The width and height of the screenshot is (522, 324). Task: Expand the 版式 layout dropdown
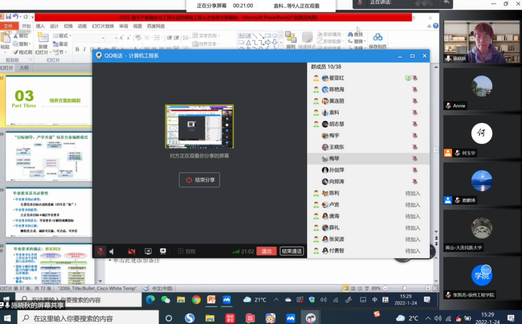[x=70, y=36]
